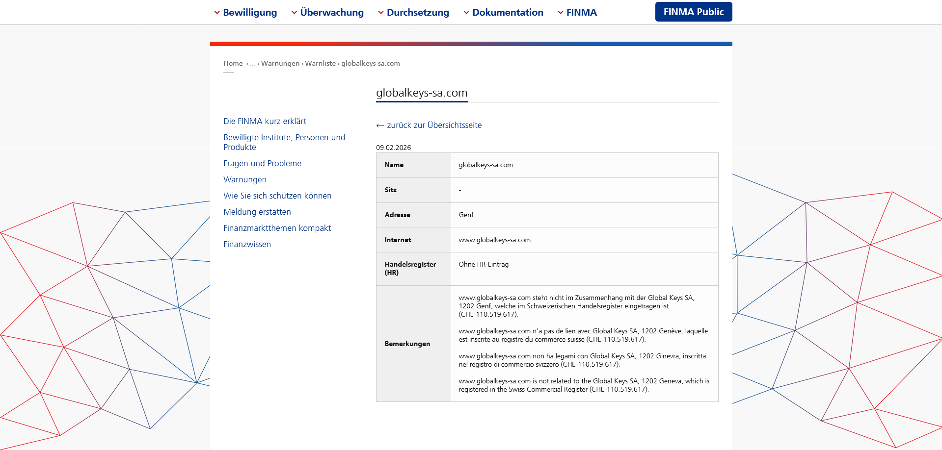
Task: Select www.globalkeys-sa.com in the Internet row
Action: click(x=495, y=240)
